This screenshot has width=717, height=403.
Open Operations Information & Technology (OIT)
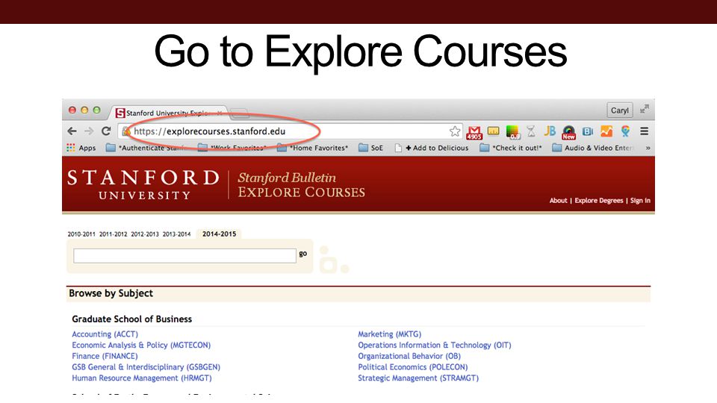click(x=435, y=345)
